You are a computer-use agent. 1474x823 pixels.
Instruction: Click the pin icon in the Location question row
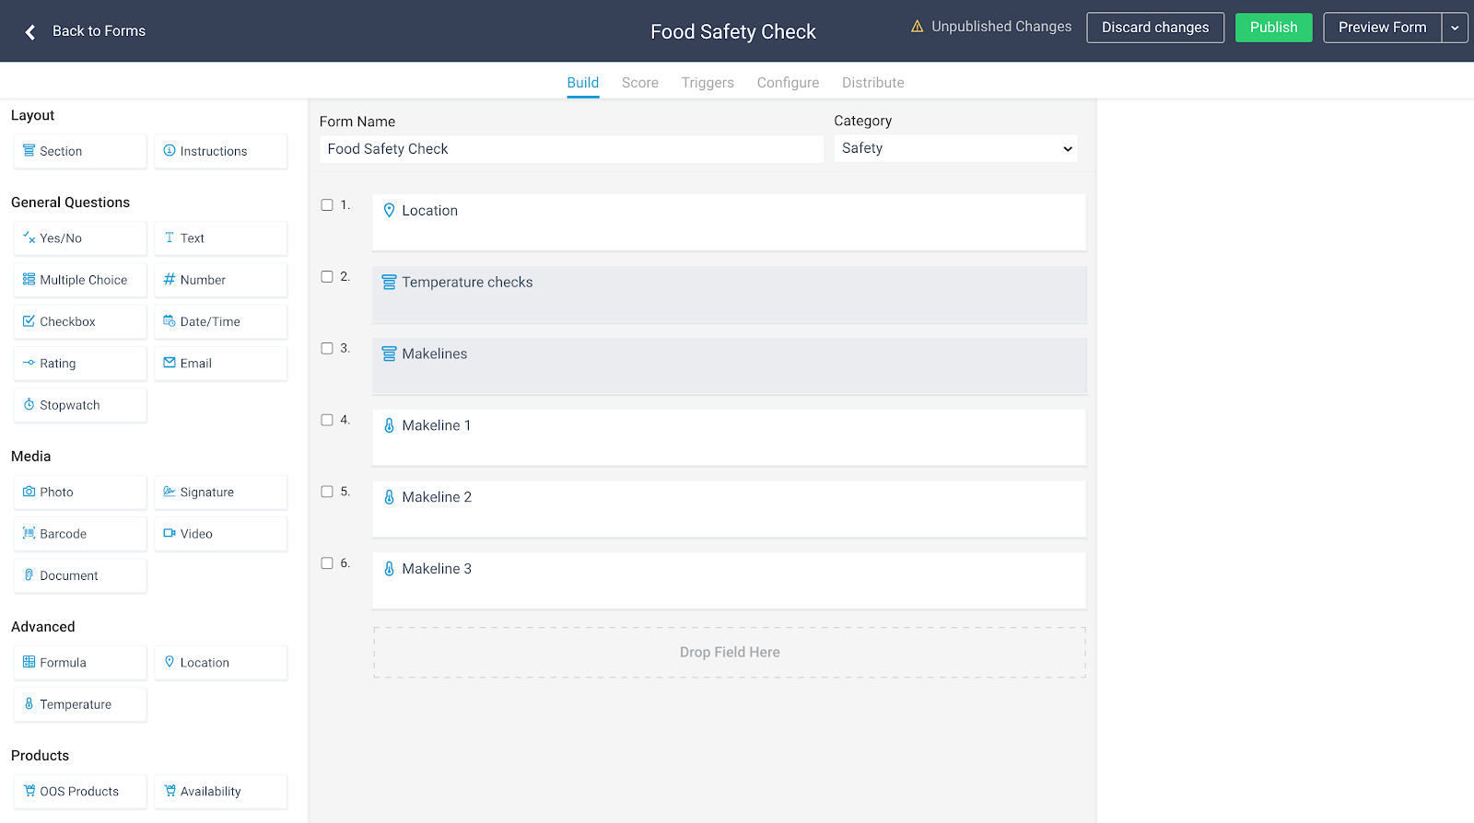pos(389,210)
